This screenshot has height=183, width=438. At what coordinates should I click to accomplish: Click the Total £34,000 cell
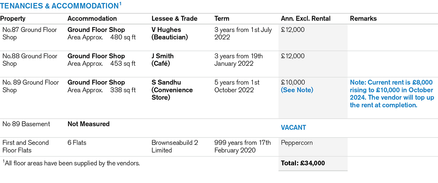pyautogui.click(x=303, y=163)
